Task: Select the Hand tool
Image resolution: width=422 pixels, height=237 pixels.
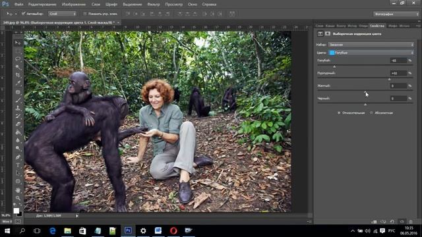Action: tap(18, 190)
